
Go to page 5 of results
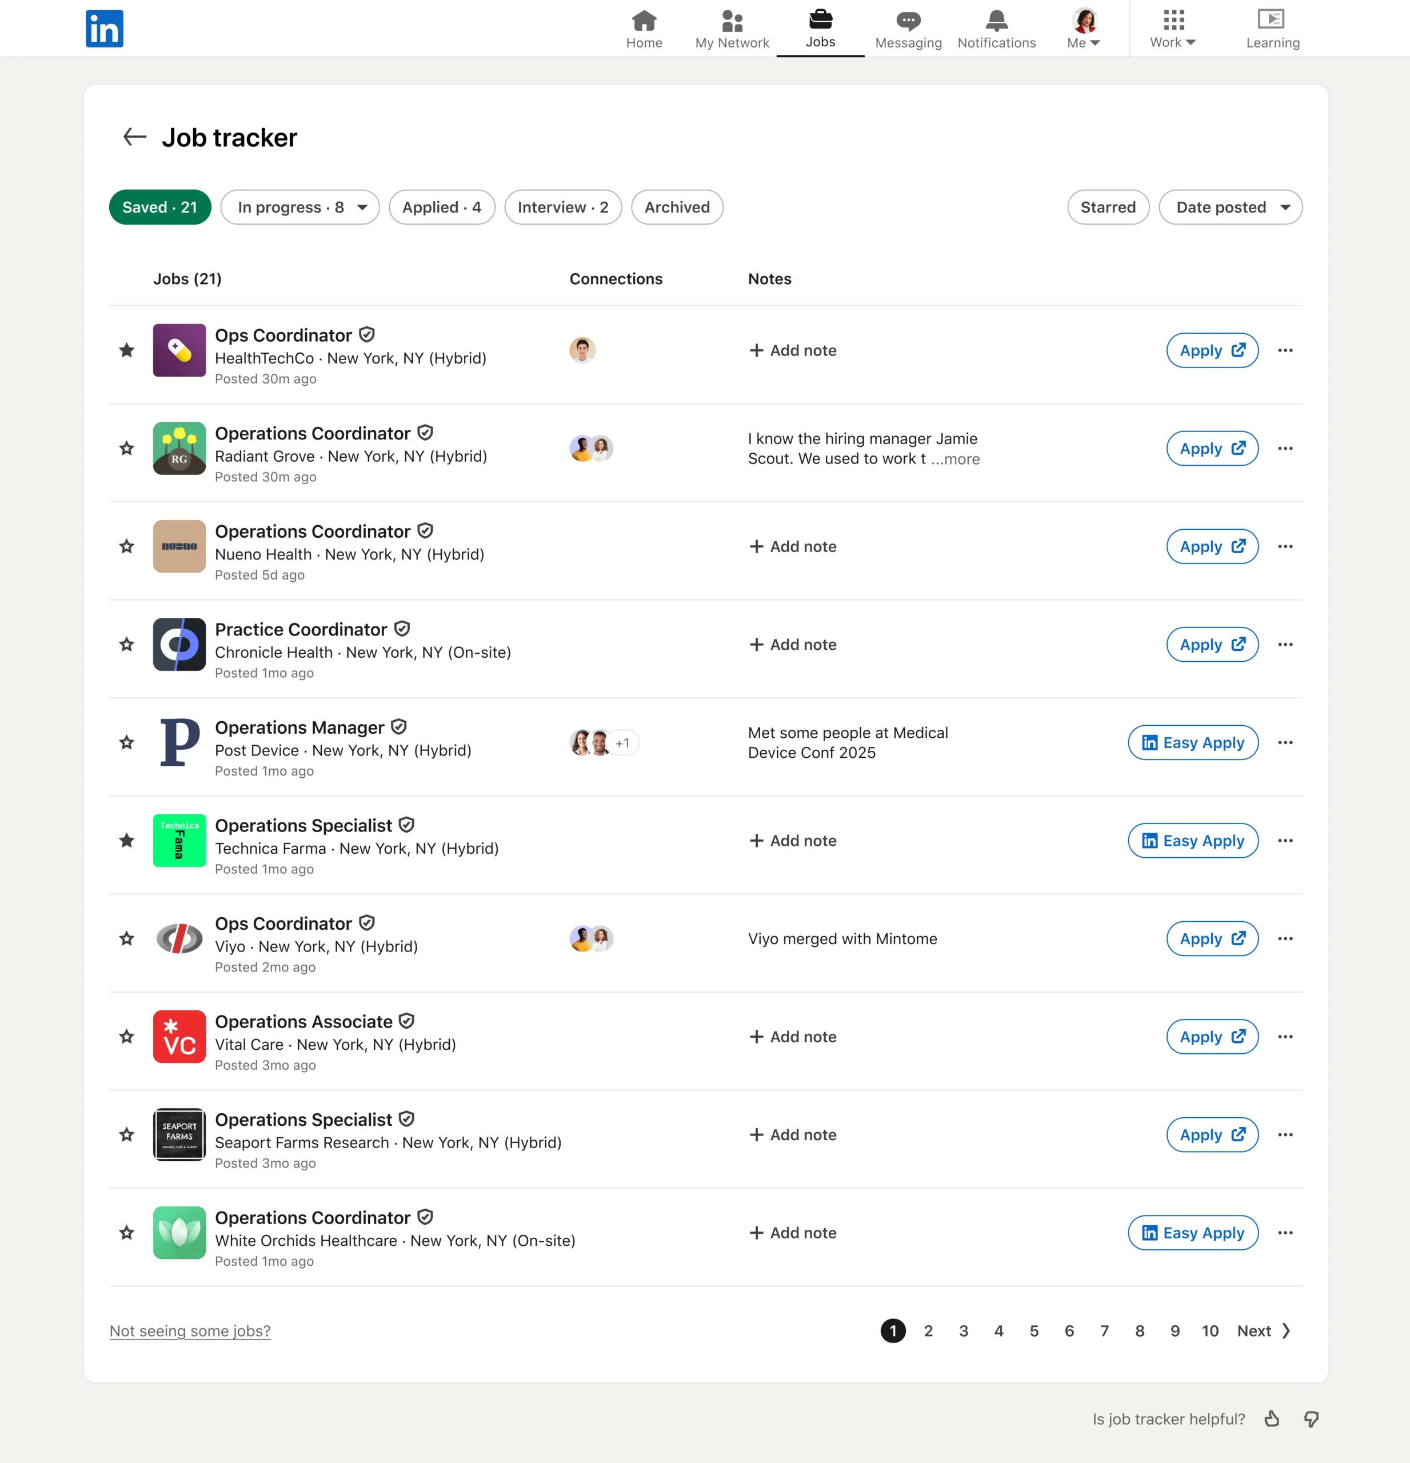pos(1034,1331)
